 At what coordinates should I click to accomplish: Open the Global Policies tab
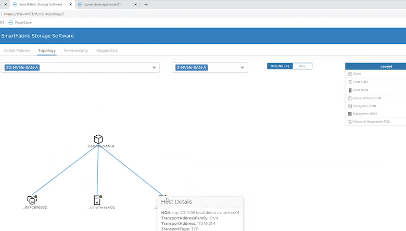[x=17, y=50]
